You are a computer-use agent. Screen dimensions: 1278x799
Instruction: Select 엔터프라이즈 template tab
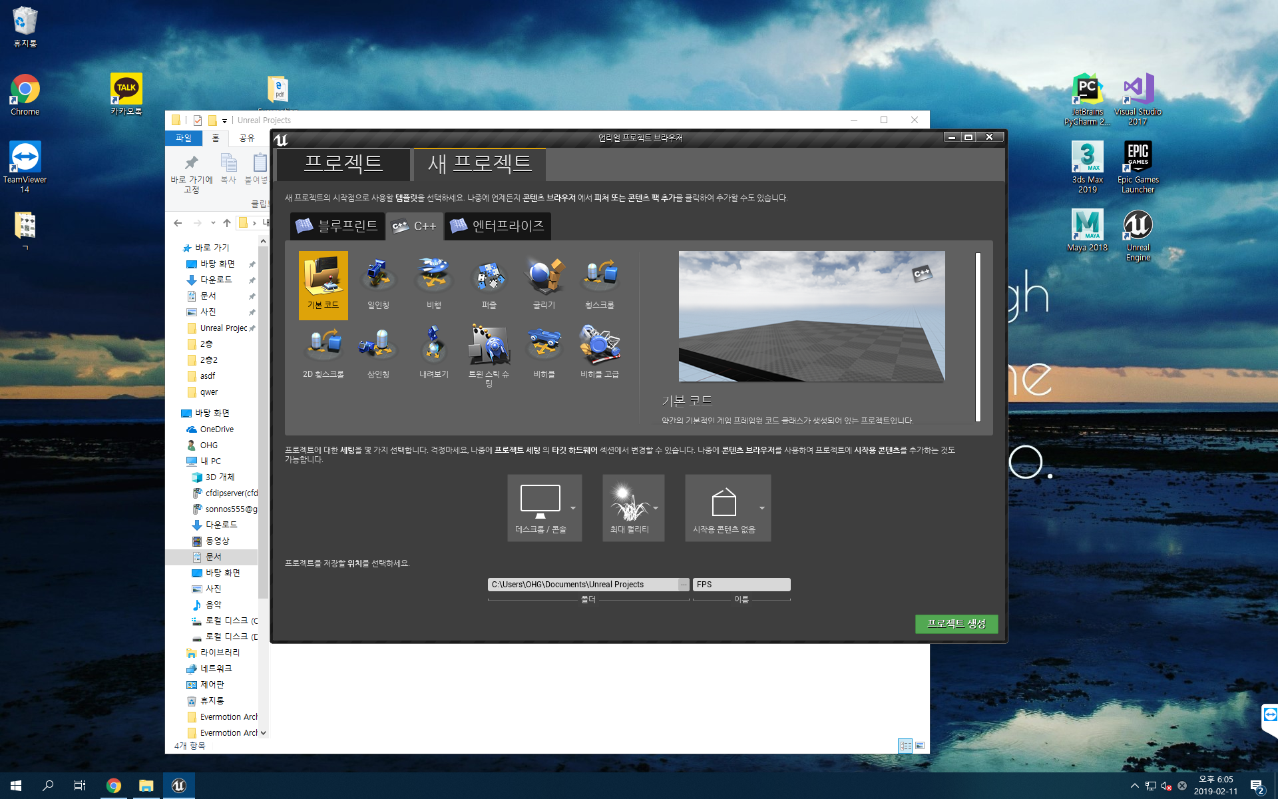497,226
